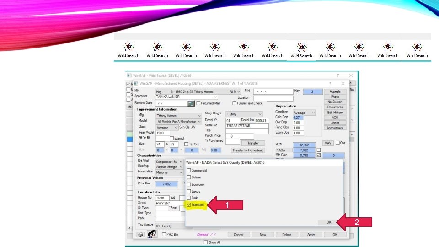Check the Economy quality checkbox
The height and width of the screenshot is (247, 439).
point(189,184)
